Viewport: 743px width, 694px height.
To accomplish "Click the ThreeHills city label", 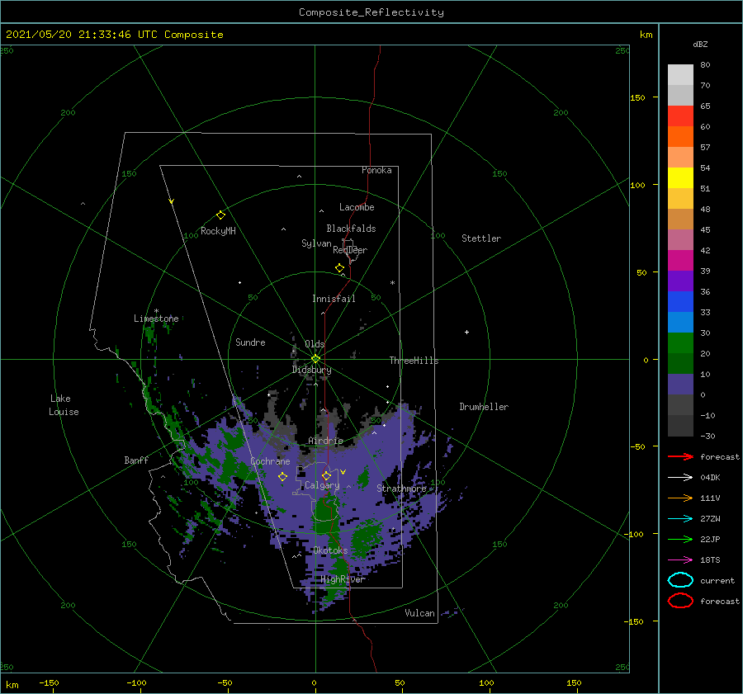I will (x=414, y=361).
